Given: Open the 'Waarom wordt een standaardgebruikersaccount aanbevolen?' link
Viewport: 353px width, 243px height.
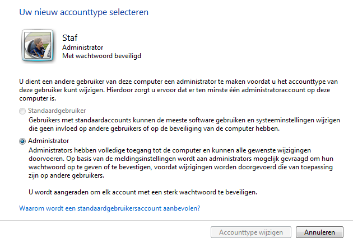Looking at the screenshot, I should (x=110, y=208).
